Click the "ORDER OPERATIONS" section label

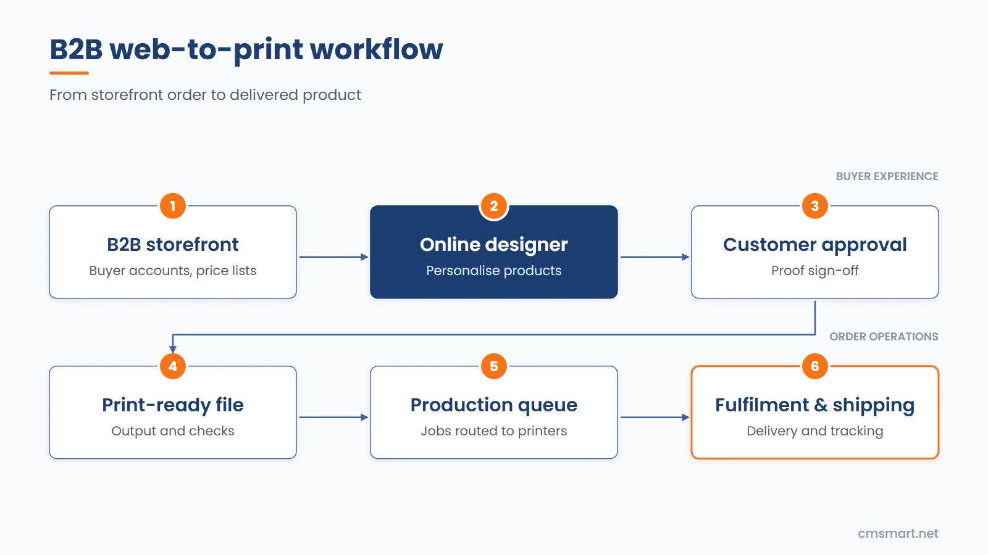(884, 337)
